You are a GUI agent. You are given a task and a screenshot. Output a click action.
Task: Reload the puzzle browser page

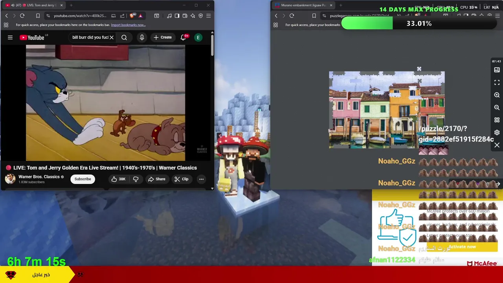[x=292, y=16]
